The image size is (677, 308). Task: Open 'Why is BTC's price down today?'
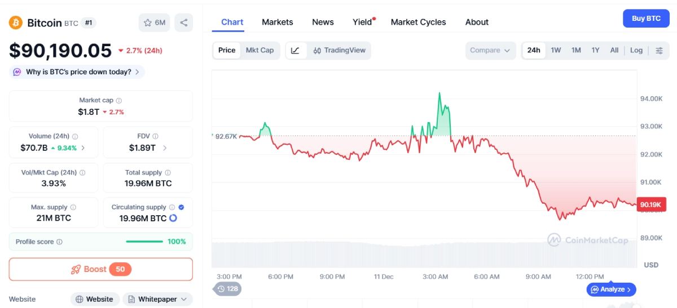77,72
